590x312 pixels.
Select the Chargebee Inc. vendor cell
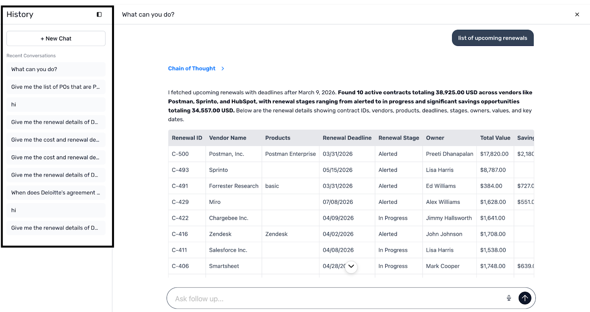point(229,218)
